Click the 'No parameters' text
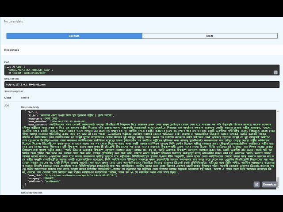 click(14, 22)
